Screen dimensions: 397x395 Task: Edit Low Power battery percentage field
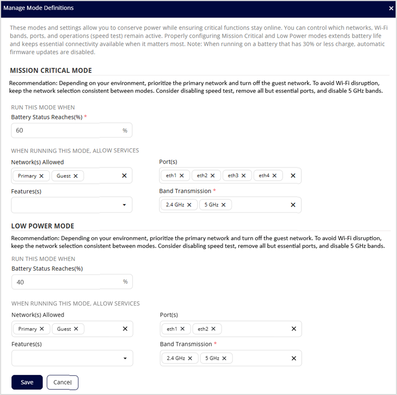tap(66, 282)
